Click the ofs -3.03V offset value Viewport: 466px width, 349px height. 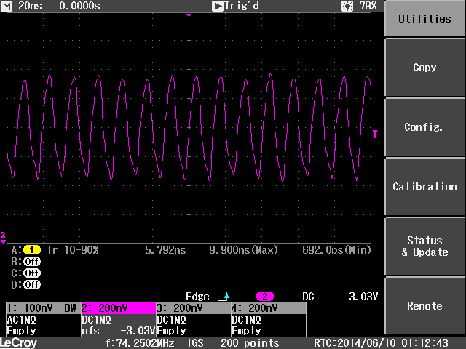[118, 331]
